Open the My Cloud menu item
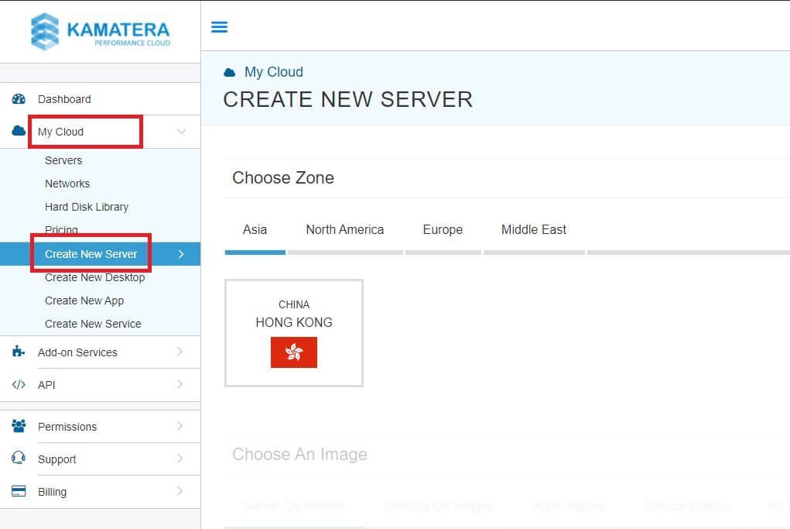The width and height of the screenshot is (790, 529). (x=101, y=132)
